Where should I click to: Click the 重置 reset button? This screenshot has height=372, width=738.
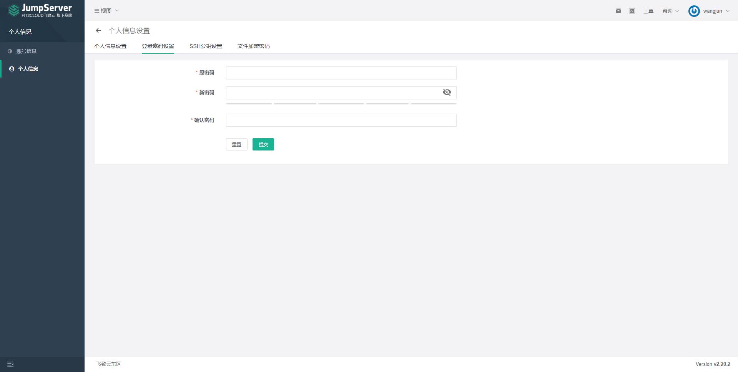pos(237,144)
